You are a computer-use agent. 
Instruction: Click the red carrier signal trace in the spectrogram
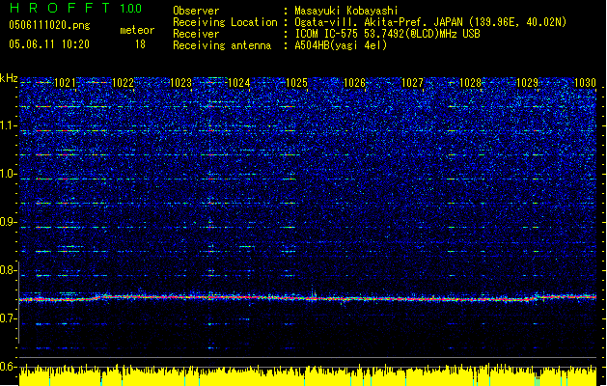pyautogui.click(x=308, y=298)
